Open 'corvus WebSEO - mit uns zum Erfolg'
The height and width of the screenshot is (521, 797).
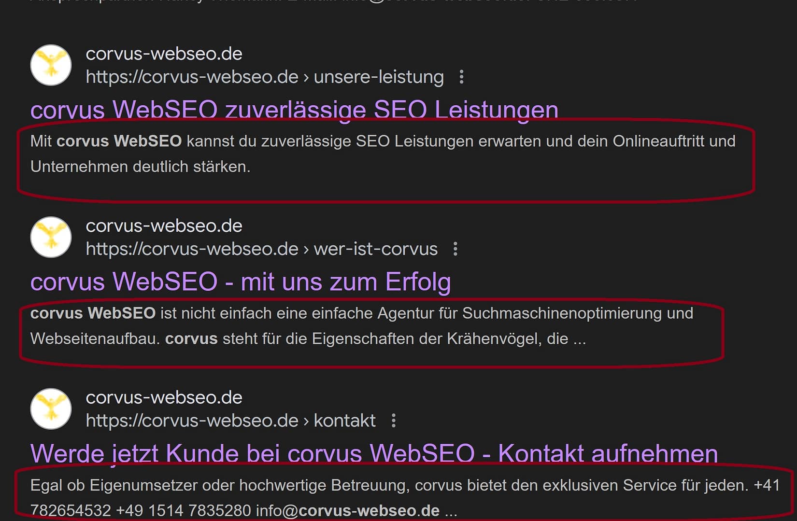tap(241, 282)
